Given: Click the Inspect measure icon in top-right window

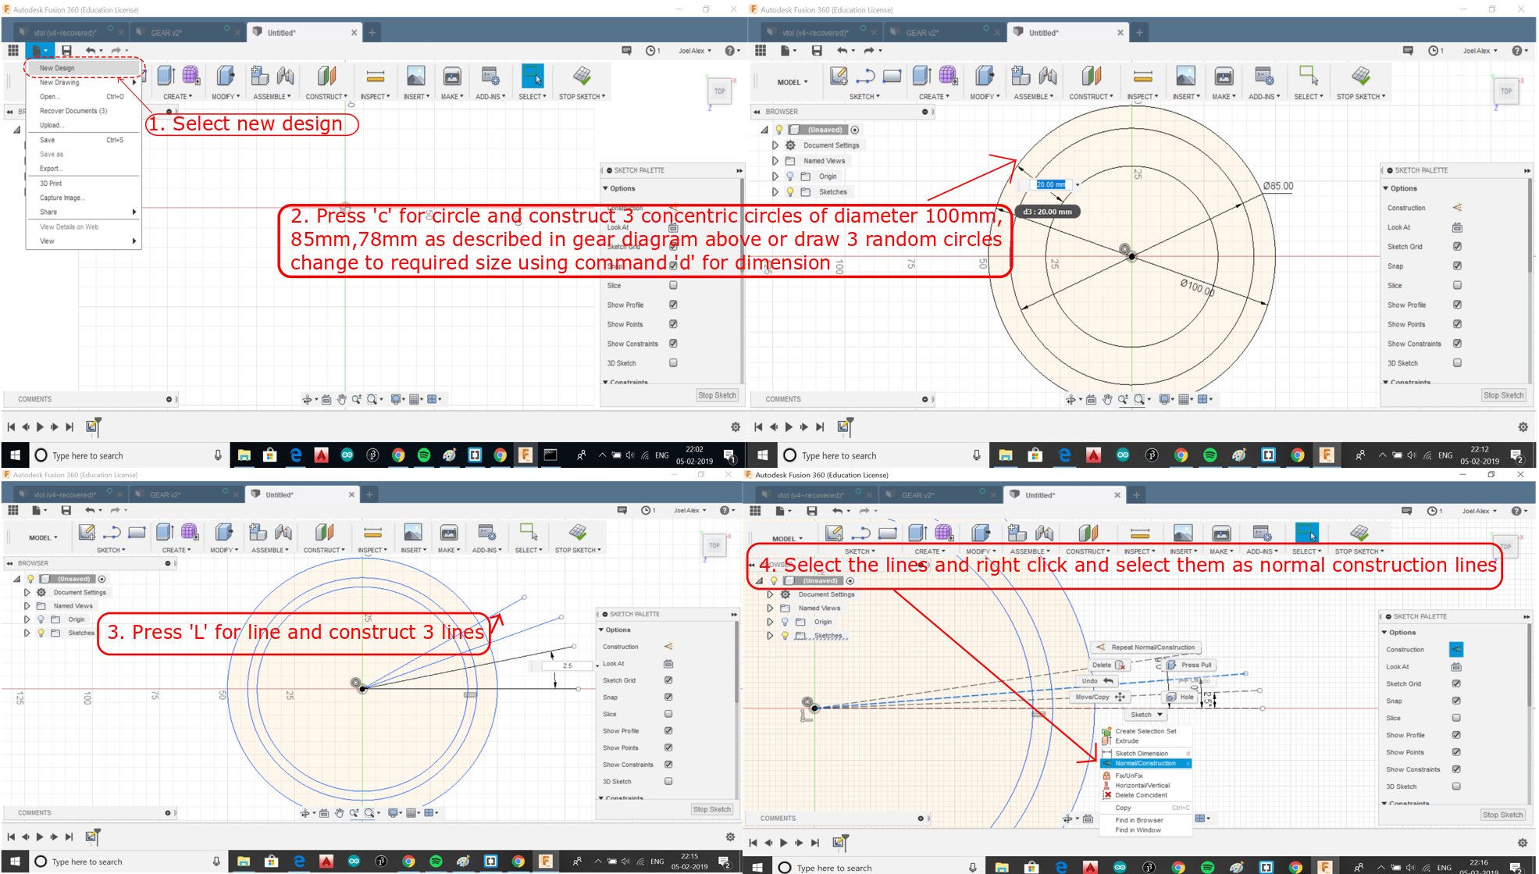Looking at the screenshot, I should point(1142,77).
